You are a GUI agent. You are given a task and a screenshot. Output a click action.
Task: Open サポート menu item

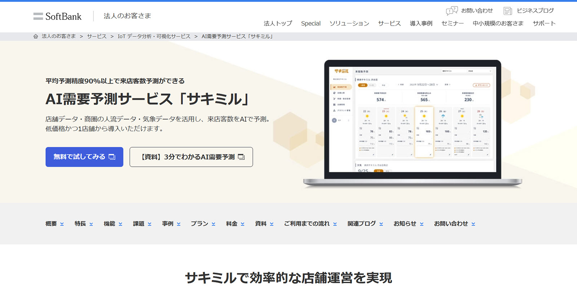(x=544, y=23)
